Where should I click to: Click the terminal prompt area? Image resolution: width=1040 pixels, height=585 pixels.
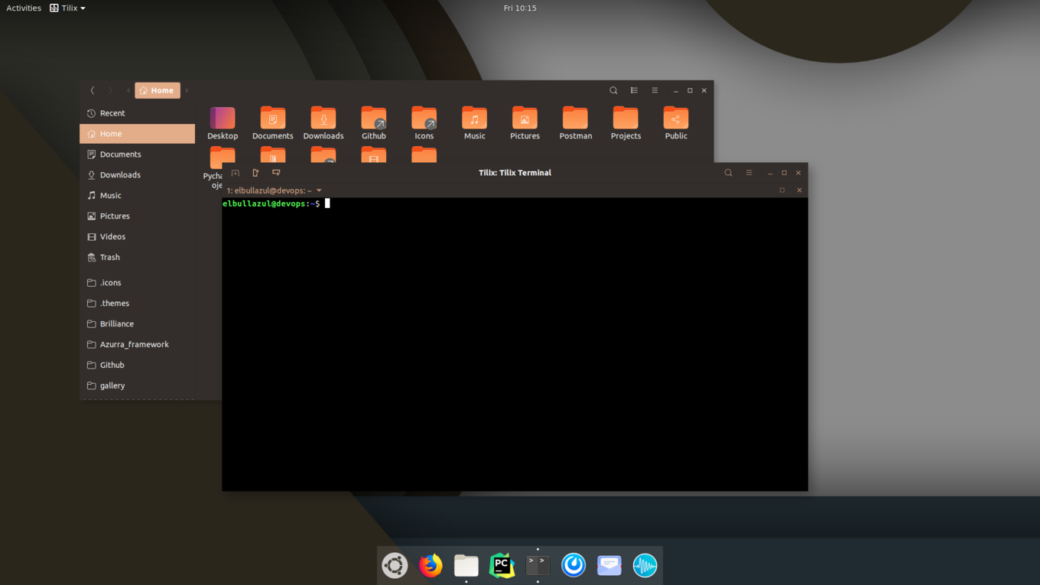(x=515, y=344)
